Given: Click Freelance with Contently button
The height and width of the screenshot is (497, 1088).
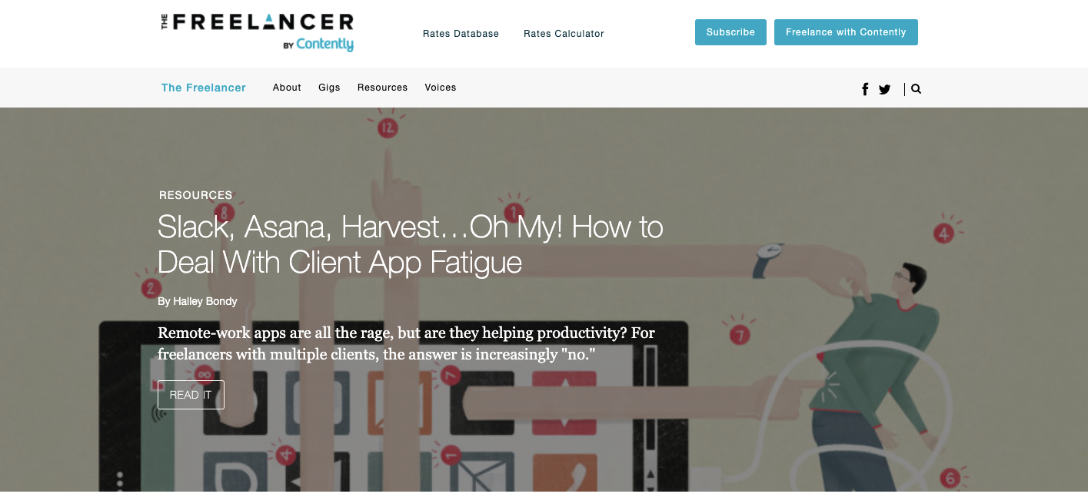Looking at the screenshot, I should pos(846,32).
